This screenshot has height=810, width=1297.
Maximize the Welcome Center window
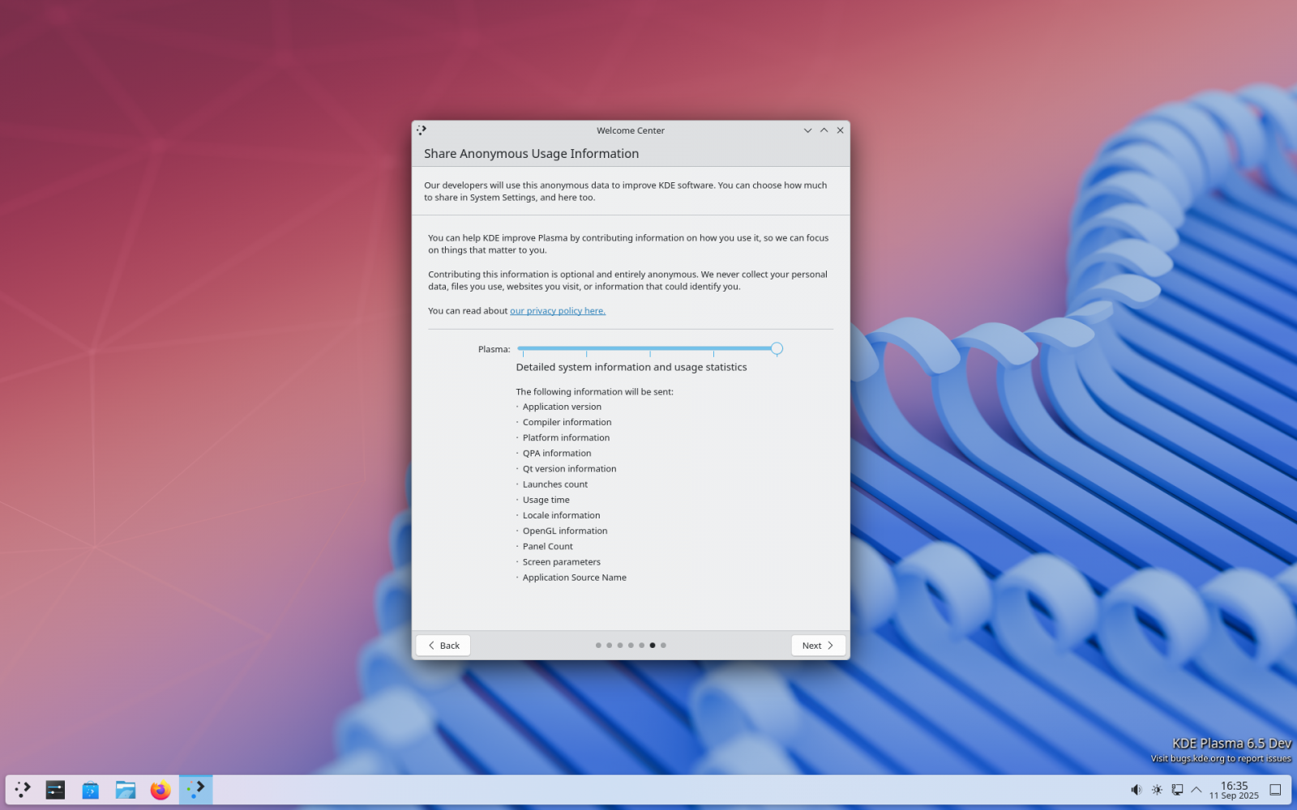(x=824, y=130)
